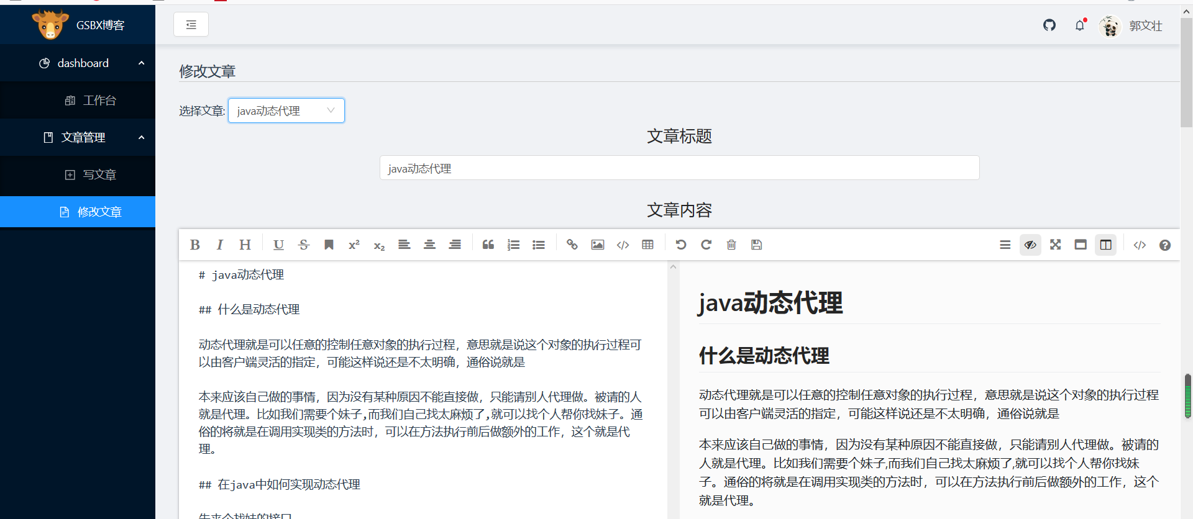Insert subscript text
1193x519 pixels.
pos(379,245)
